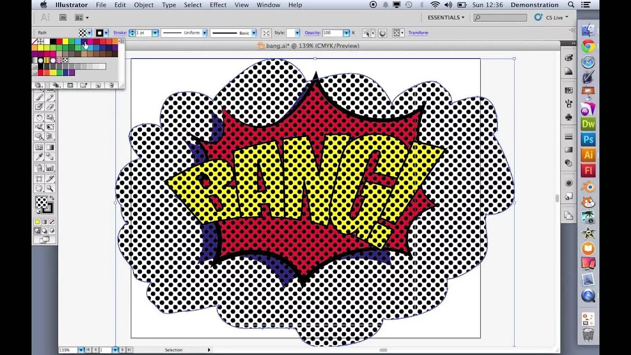This screenshot has height=355, width=631.
Task: Select the Pencil tool
Action: 50,97
